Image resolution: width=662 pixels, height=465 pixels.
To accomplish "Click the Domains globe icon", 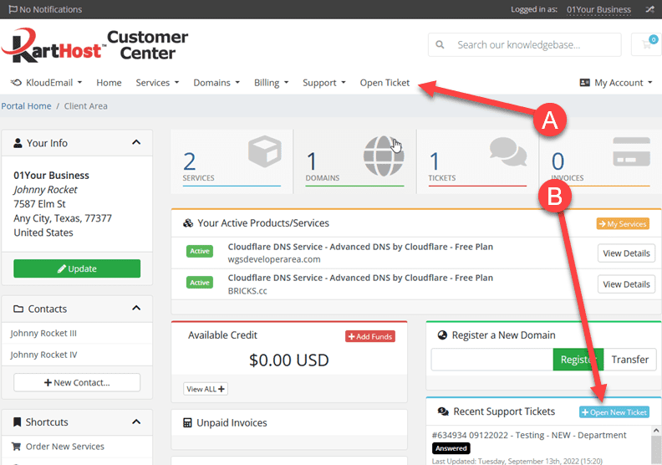I will click(384, 156).
